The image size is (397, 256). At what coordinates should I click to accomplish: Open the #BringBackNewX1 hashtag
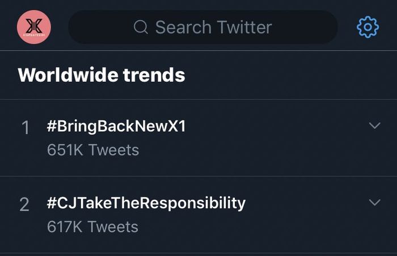(x=116, y=127)
